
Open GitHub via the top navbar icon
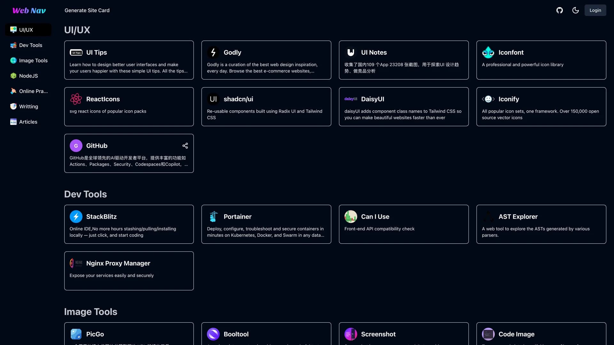560,10
